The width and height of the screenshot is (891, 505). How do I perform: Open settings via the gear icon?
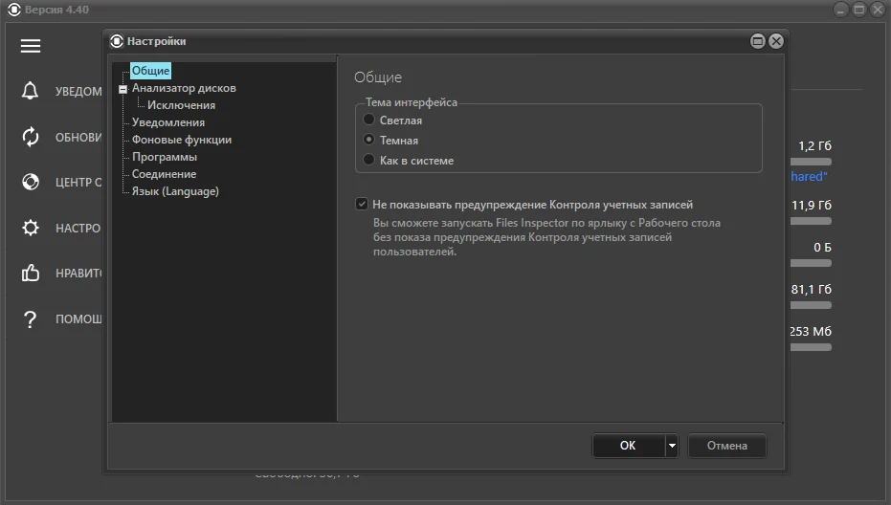[x=31, y=228]
